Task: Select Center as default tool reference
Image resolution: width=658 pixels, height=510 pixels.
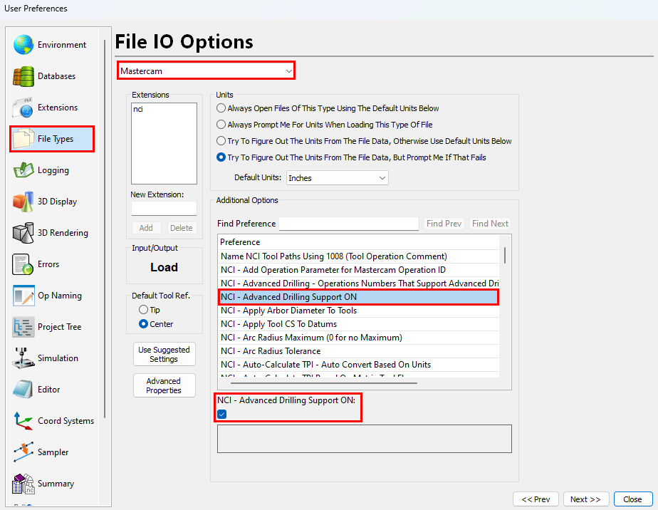Action: point(144,324)
